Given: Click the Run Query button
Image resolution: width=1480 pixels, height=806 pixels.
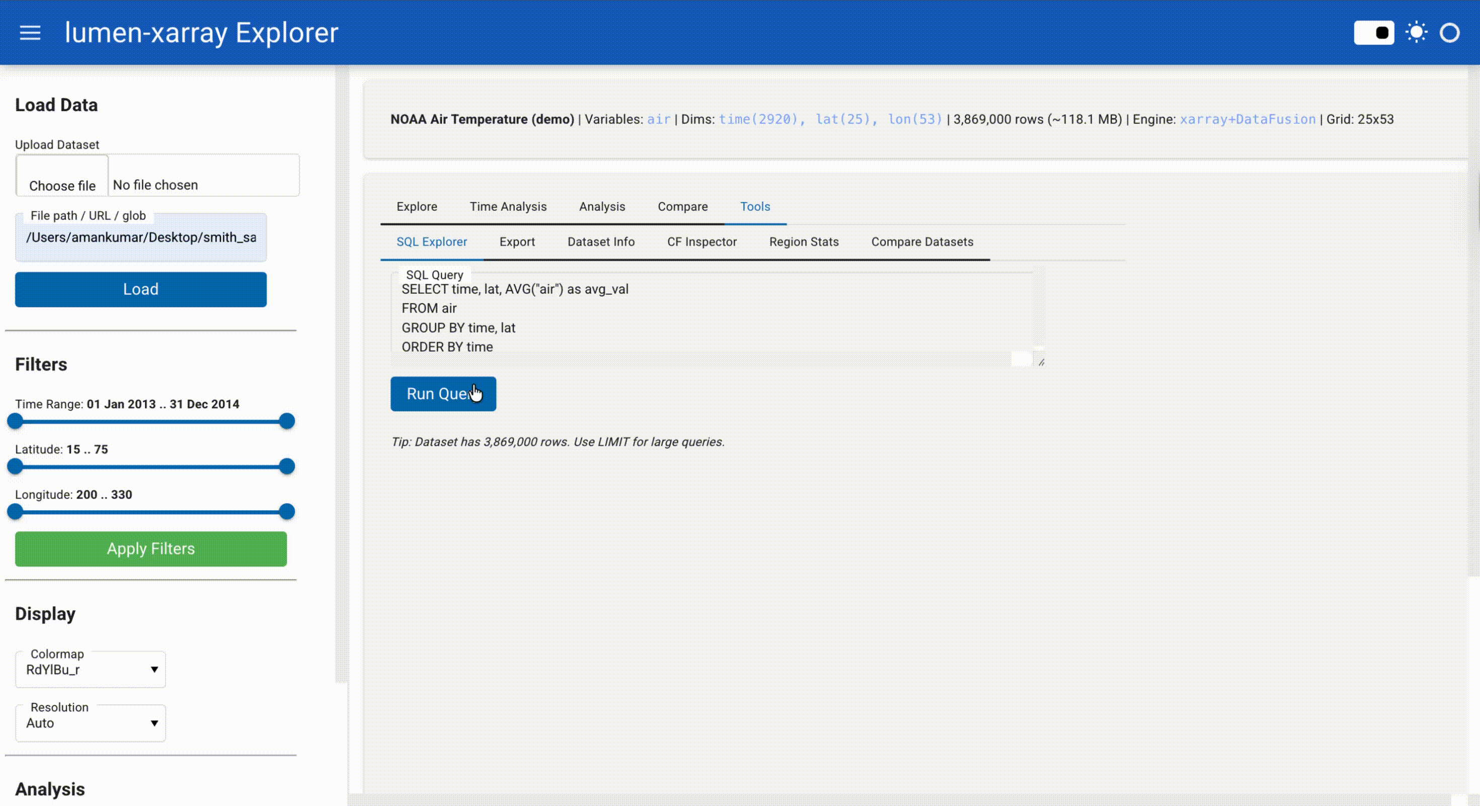Looking at the screenshot, I should point(443,394).
